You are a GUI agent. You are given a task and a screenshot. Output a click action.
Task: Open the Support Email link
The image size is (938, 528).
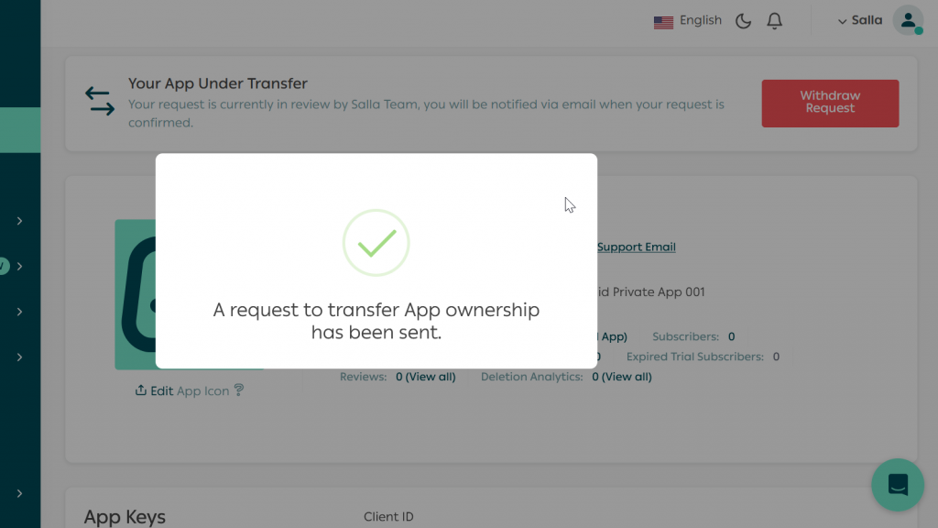click(636, 247)
